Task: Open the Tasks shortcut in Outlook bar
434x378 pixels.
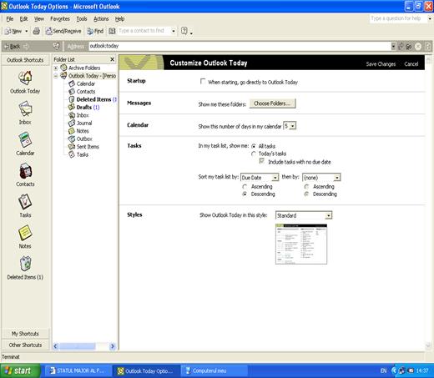Action: pos(25,202)
